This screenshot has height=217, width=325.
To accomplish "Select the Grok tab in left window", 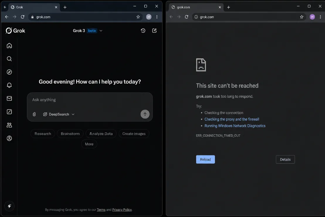I will [34, 7].
